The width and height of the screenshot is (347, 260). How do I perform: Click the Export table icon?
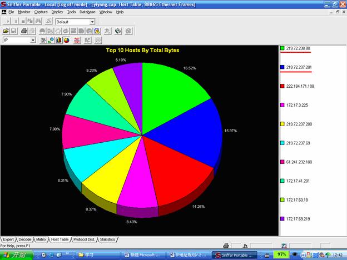click(x=88, y=40)
